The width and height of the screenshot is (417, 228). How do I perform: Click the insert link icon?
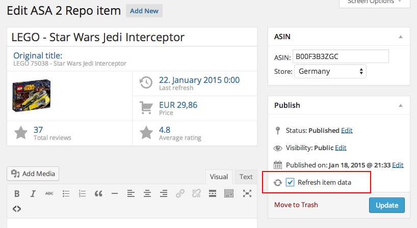point(180,193)
